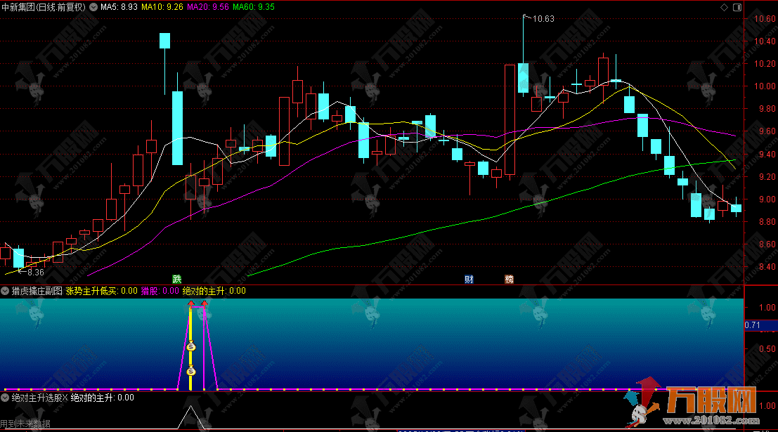Click the 10.63 high price annotation

tap(544, 19)
